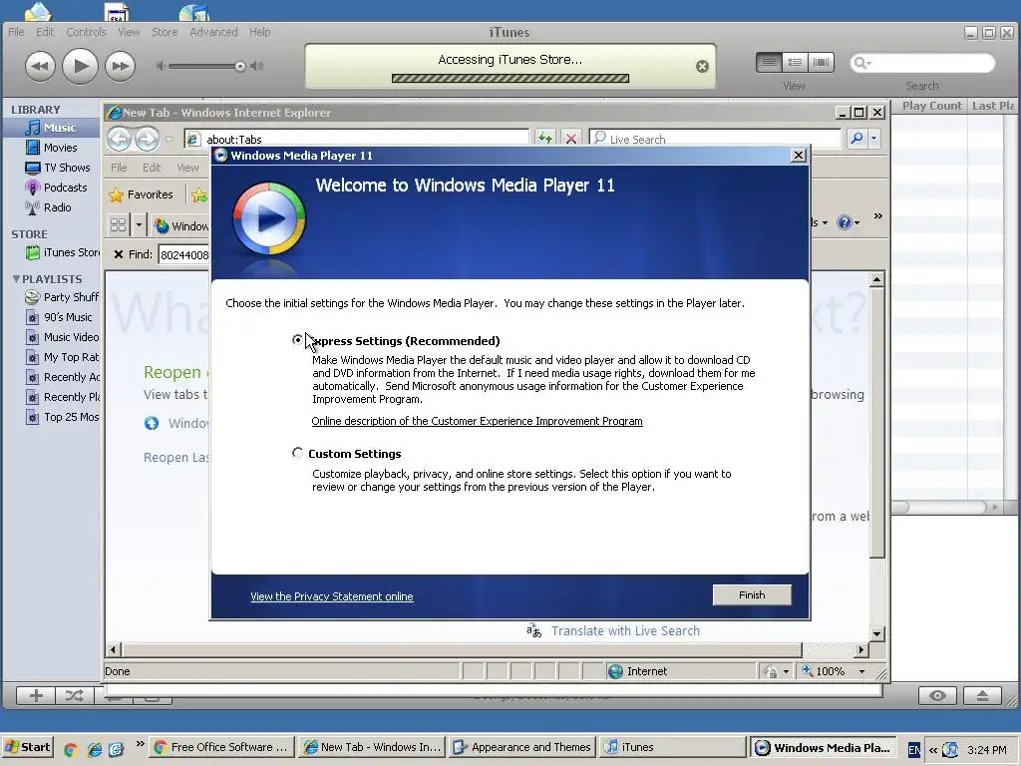The width and height of the screenshot is (1021, 766).
Task: Open IE recent pages dropdown arrow
Action: (170, 139)
